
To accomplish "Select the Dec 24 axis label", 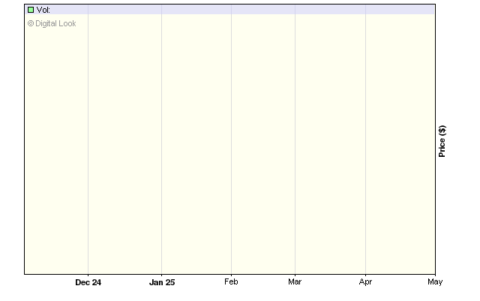I will click(88, 282).
